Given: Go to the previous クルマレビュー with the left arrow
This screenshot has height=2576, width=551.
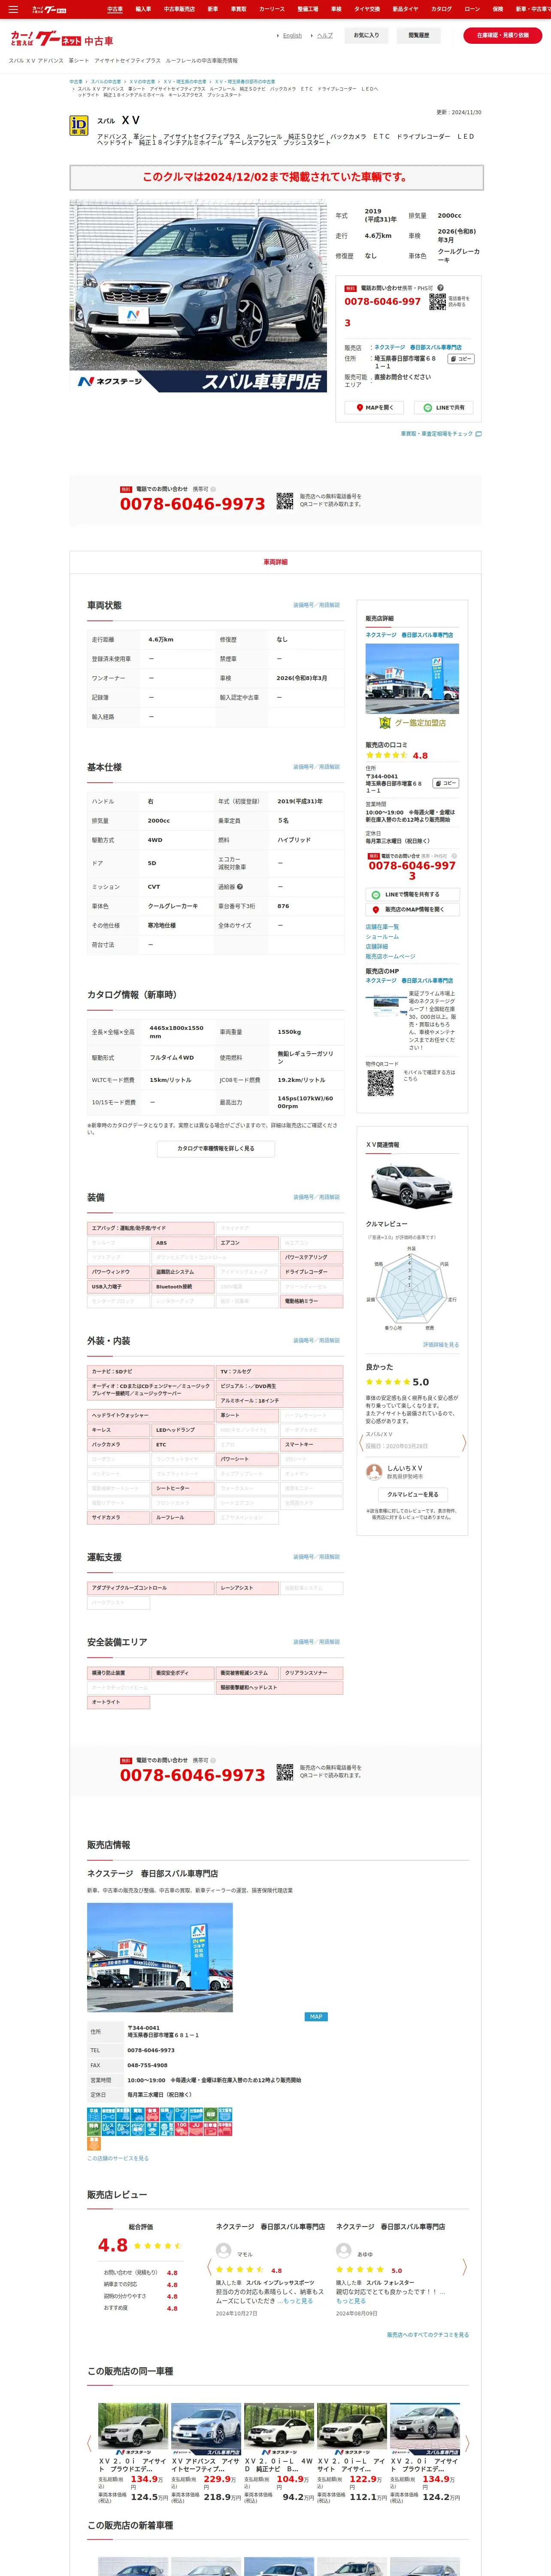Looking at the screenshot, I should point(361,1443).
